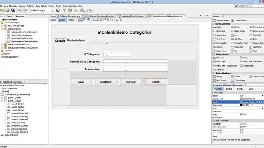
Task: Run the project with green play icon
Action: click(75, 10)
